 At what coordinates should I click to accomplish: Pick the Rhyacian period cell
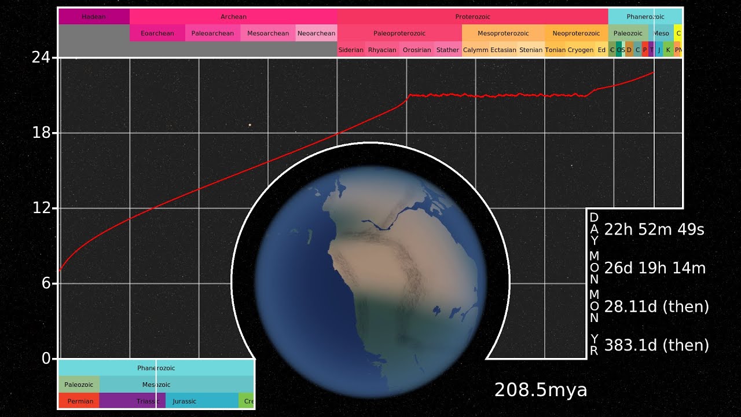(x=382, y=50)
